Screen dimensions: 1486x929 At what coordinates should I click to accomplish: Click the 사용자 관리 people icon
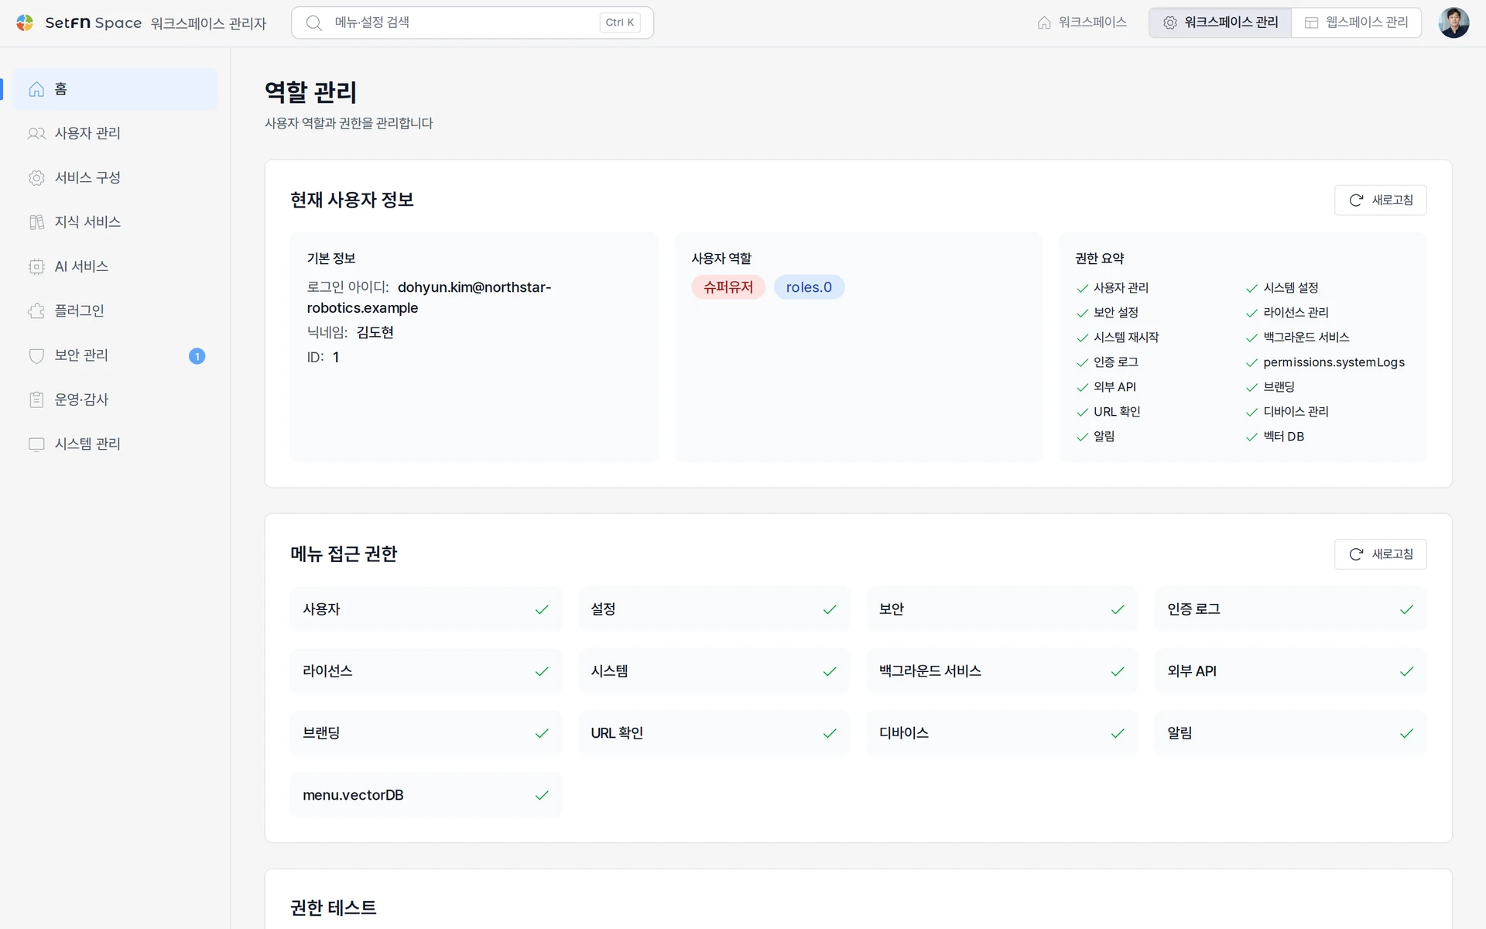point(36,133)
